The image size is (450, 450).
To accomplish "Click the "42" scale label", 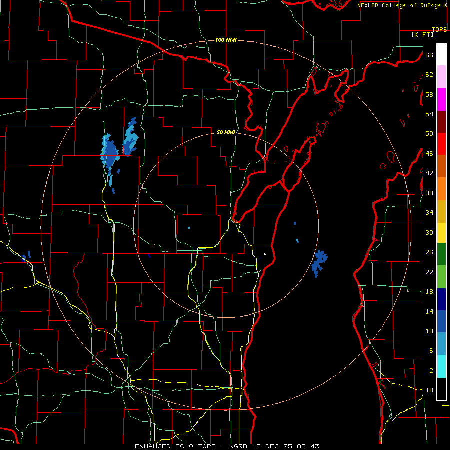I will click(x=429, y=173).
